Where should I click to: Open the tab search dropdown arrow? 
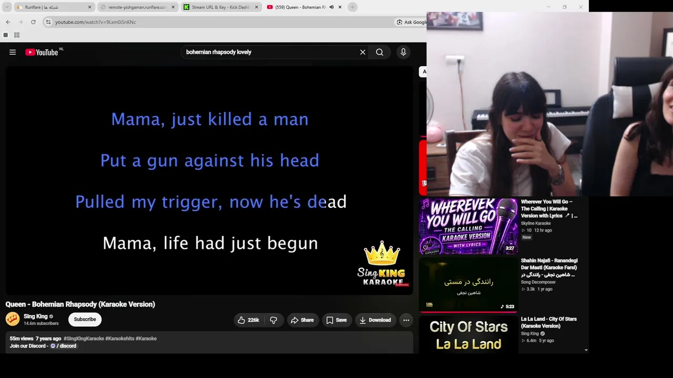point(7,7)
